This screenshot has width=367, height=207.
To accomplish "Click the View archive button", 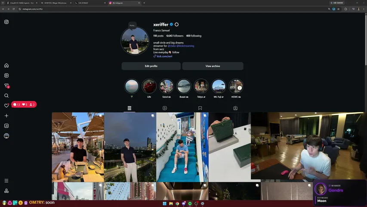I will point(213,66).
